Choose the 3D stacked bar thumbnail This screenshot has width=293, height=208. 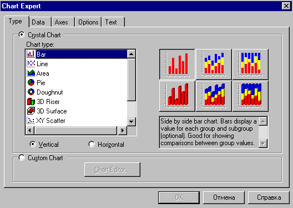(x=214, y=96)
